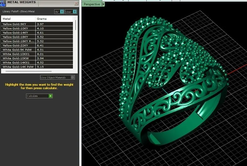Click the metal list horizontal scrollbar

[28, 71]
